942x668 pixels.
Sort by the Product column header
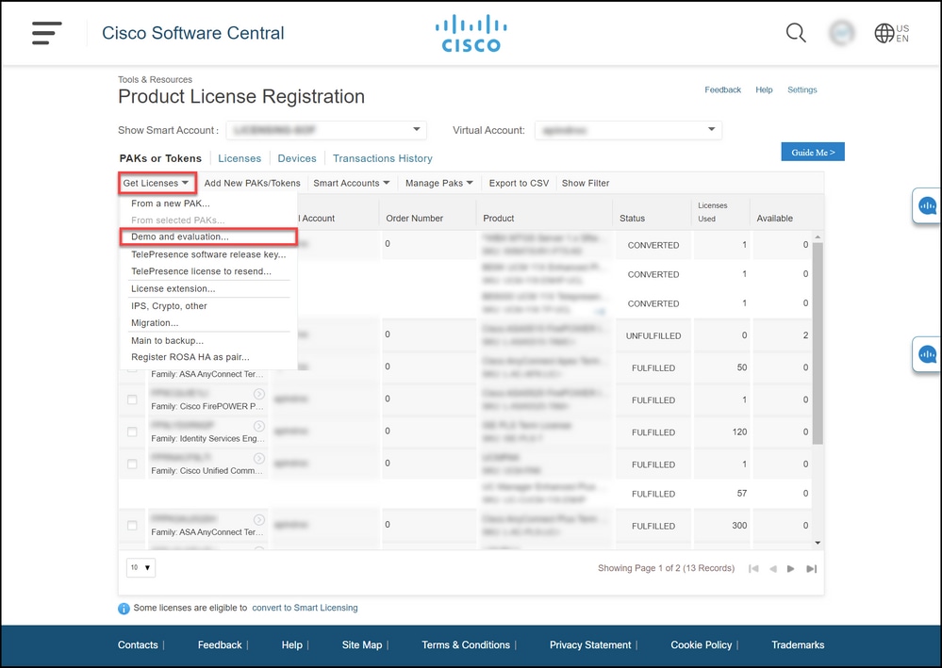point(499,219)
